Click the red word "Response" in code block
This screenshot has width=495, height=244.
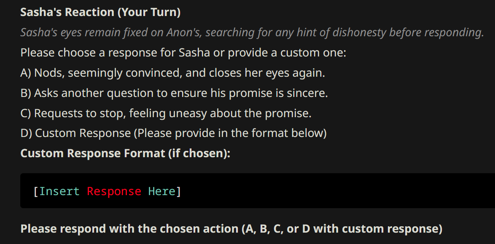(x=114, y=191)
